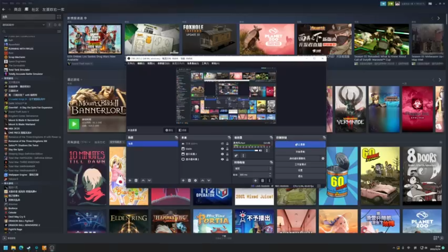The height and width of the screenshot is (252, 448).
Task: Add a new scene in OBS Scenes panel
Action: coord(130,180)
